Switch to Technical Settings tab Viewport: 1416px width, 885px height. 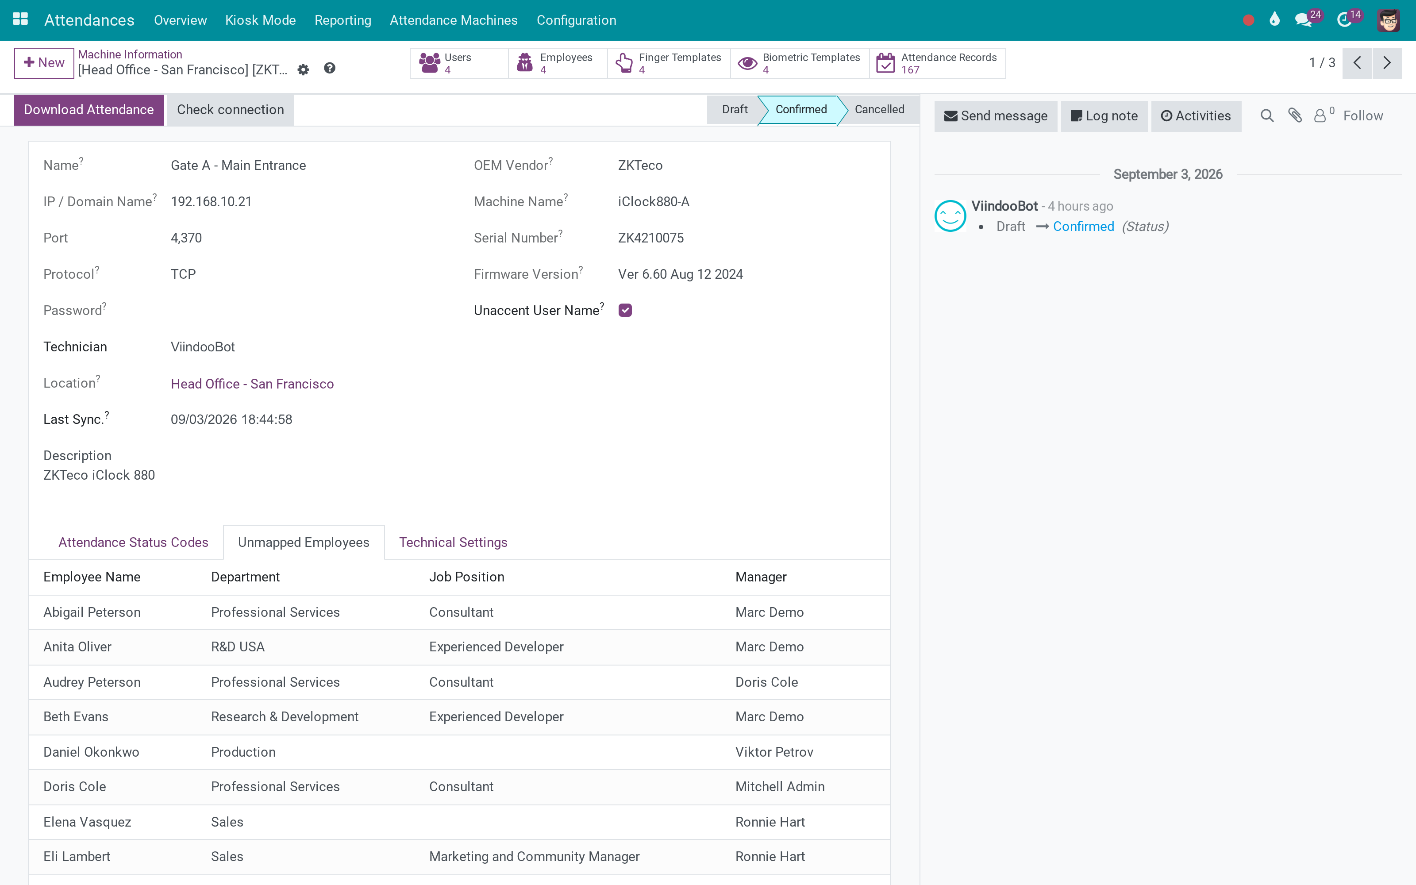tap(453, 542)
